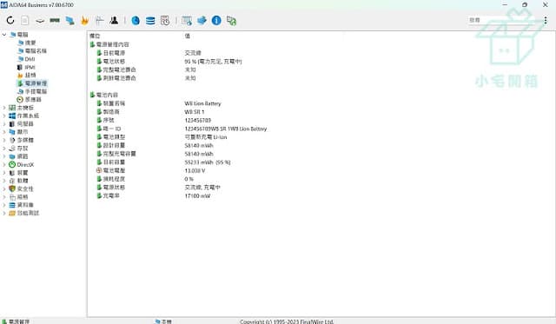The width and height of the screenshot is (556, 324).
Task: Select the DMI tree item
Action: click(x=30, y=59)
